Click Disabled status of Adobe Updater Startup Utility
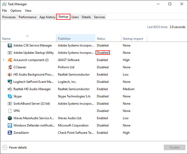The height and width of the screenshot is (154, 188). click(x=103, y=53)
